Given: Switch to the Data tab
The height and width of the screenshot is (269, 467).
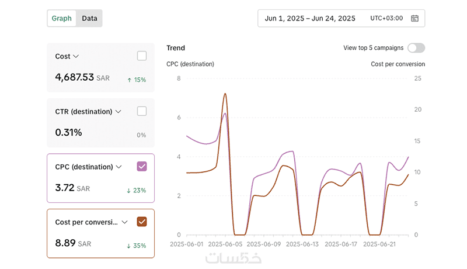Looking at the screenshot, I should (x=89, y=18).
